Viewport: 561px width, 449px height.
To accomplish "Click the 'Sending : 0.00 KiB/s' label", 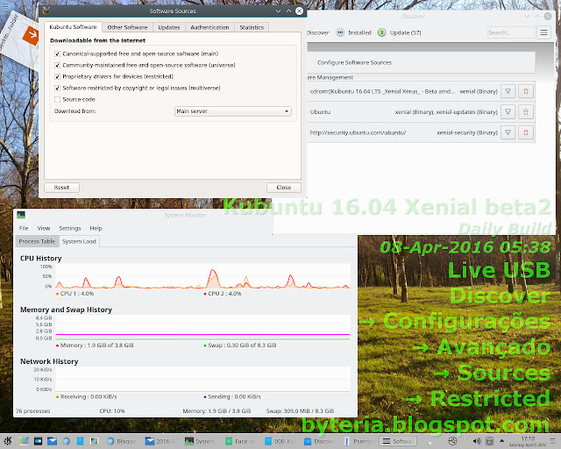I will pos(232,396).
